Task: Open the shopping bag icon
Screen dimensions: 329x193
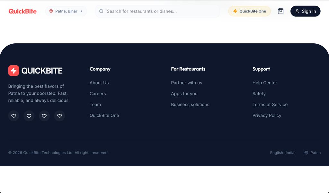Action: point(280,11)
